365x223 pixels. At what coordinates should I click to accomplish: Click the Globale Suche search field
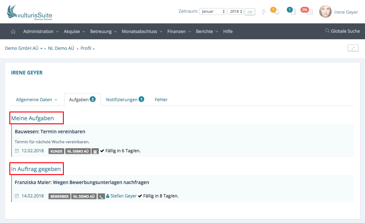(x=343, y=31)
